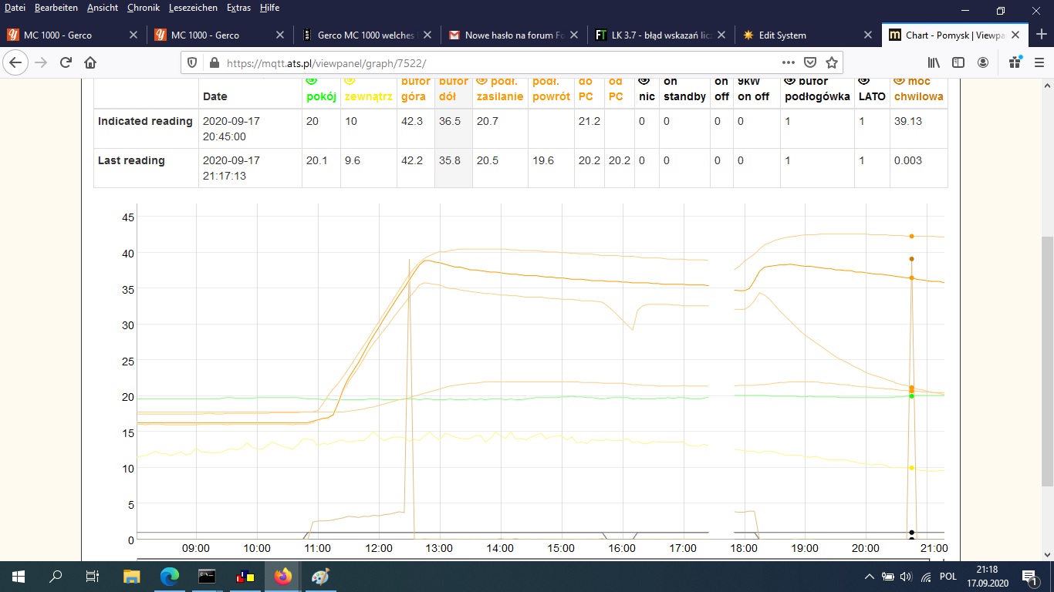Viewport: 1054px width, 592px height.
Task: Open the Firefox library icon
Action: pos(934,62)
